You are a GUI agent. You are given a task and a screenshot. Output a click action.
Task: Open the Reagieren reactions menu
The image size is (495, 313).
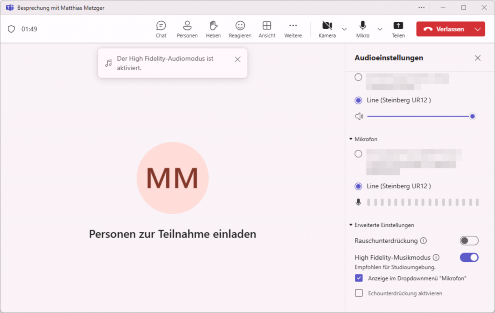pyautogui.click(x=240, y=29)
